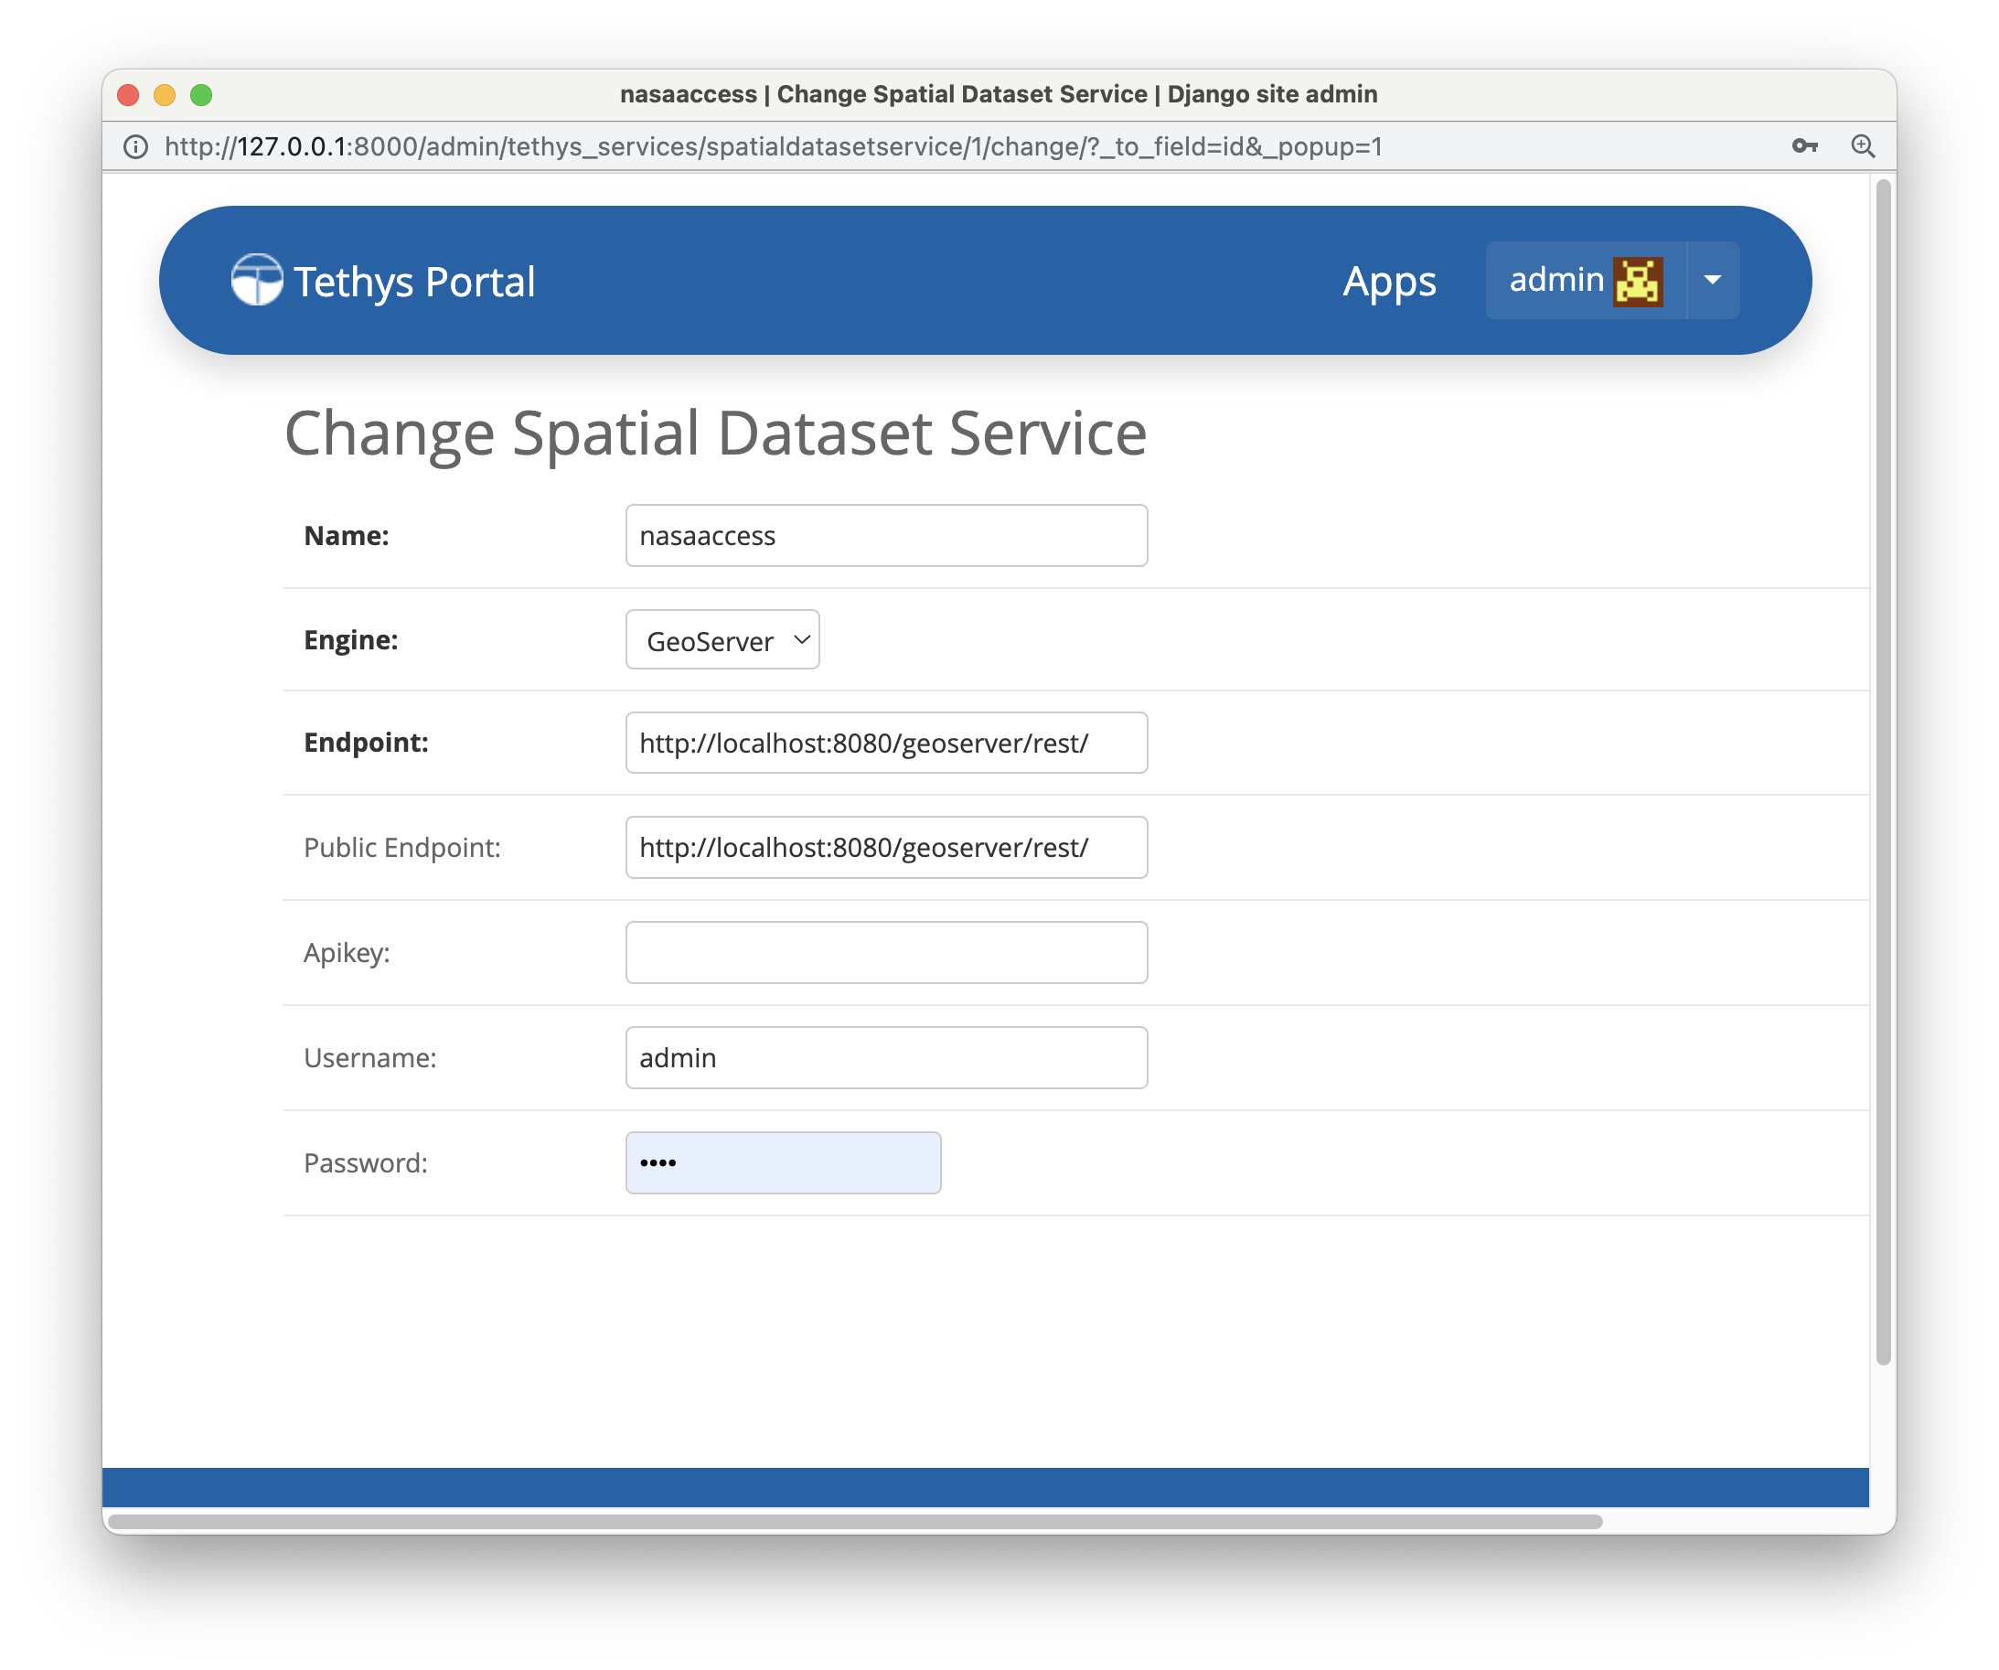Viewport: 1999px width, 1670px height.
Task: Click the Username: field label
Action: (370, 1058)
